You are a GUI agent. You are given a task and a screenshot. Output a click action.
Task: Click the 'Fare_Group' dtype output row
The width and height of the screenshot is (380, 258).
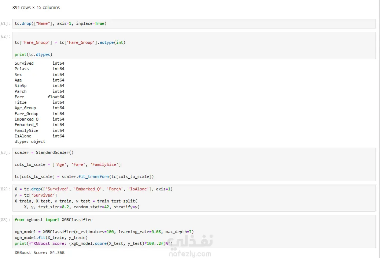(x=40, y=114)
